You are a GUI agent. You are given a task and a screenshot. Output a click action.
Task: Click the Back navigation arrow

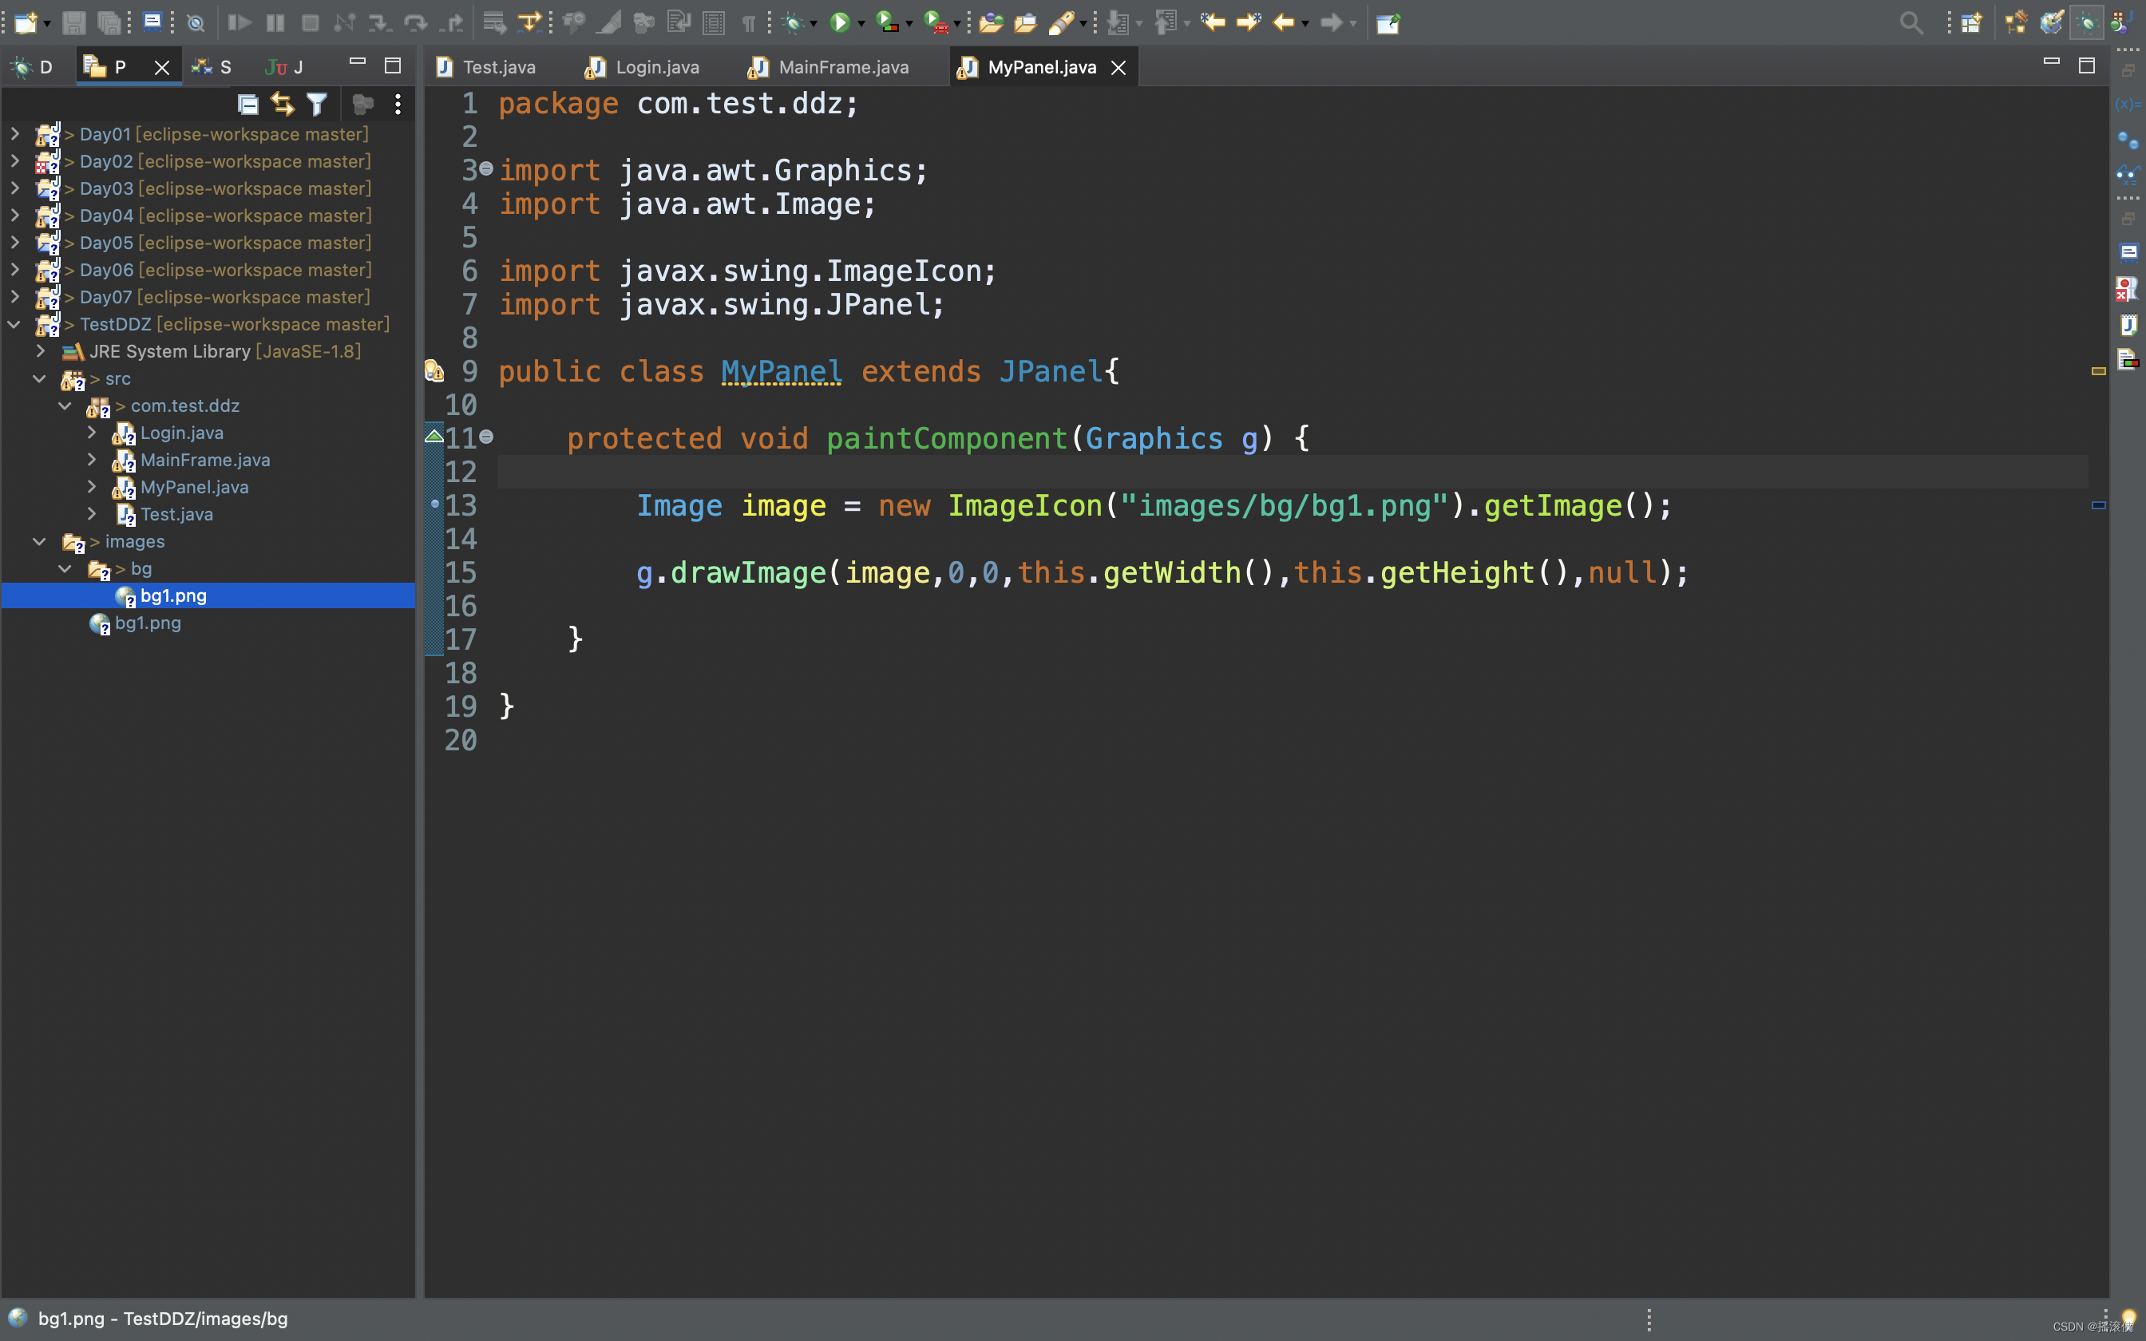point(1283,23)
